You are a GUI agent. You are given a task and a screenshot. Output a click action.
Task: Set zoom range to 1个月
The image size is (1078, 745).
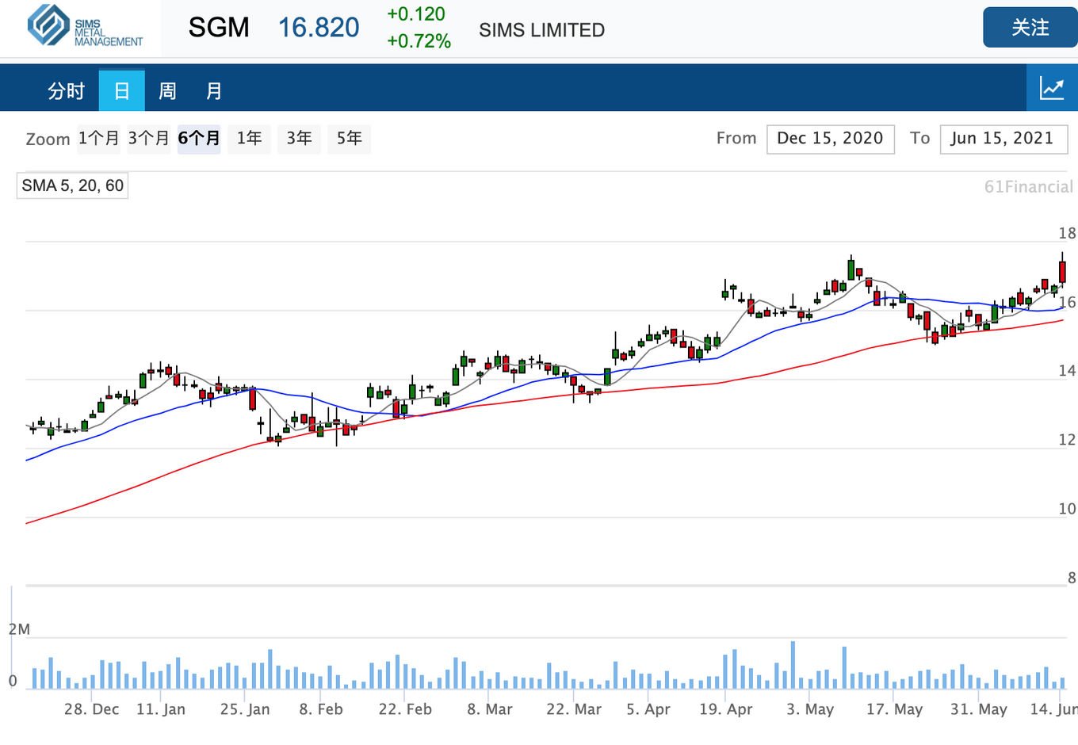tap(98, 139)
